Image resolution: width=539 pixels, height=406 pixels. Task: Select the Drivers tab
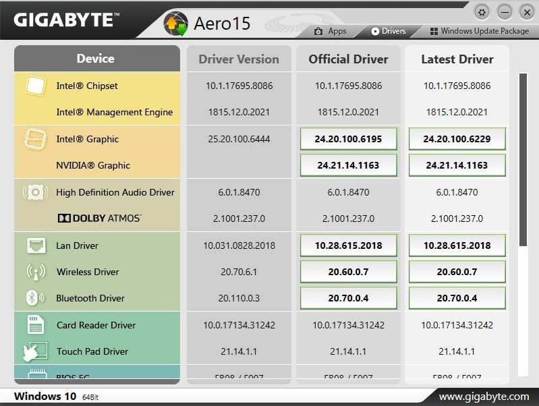389,31
